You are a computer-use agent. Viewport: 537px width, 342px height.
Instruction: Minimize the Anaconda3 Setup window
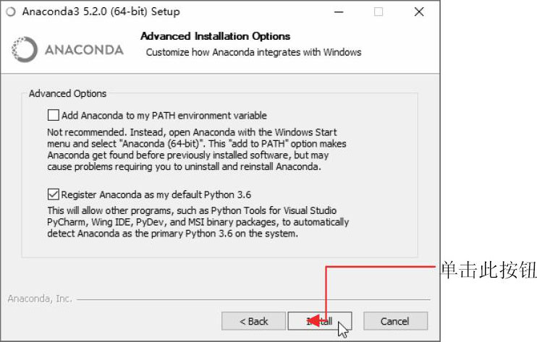pyautogui.click(x=339, y=12)
